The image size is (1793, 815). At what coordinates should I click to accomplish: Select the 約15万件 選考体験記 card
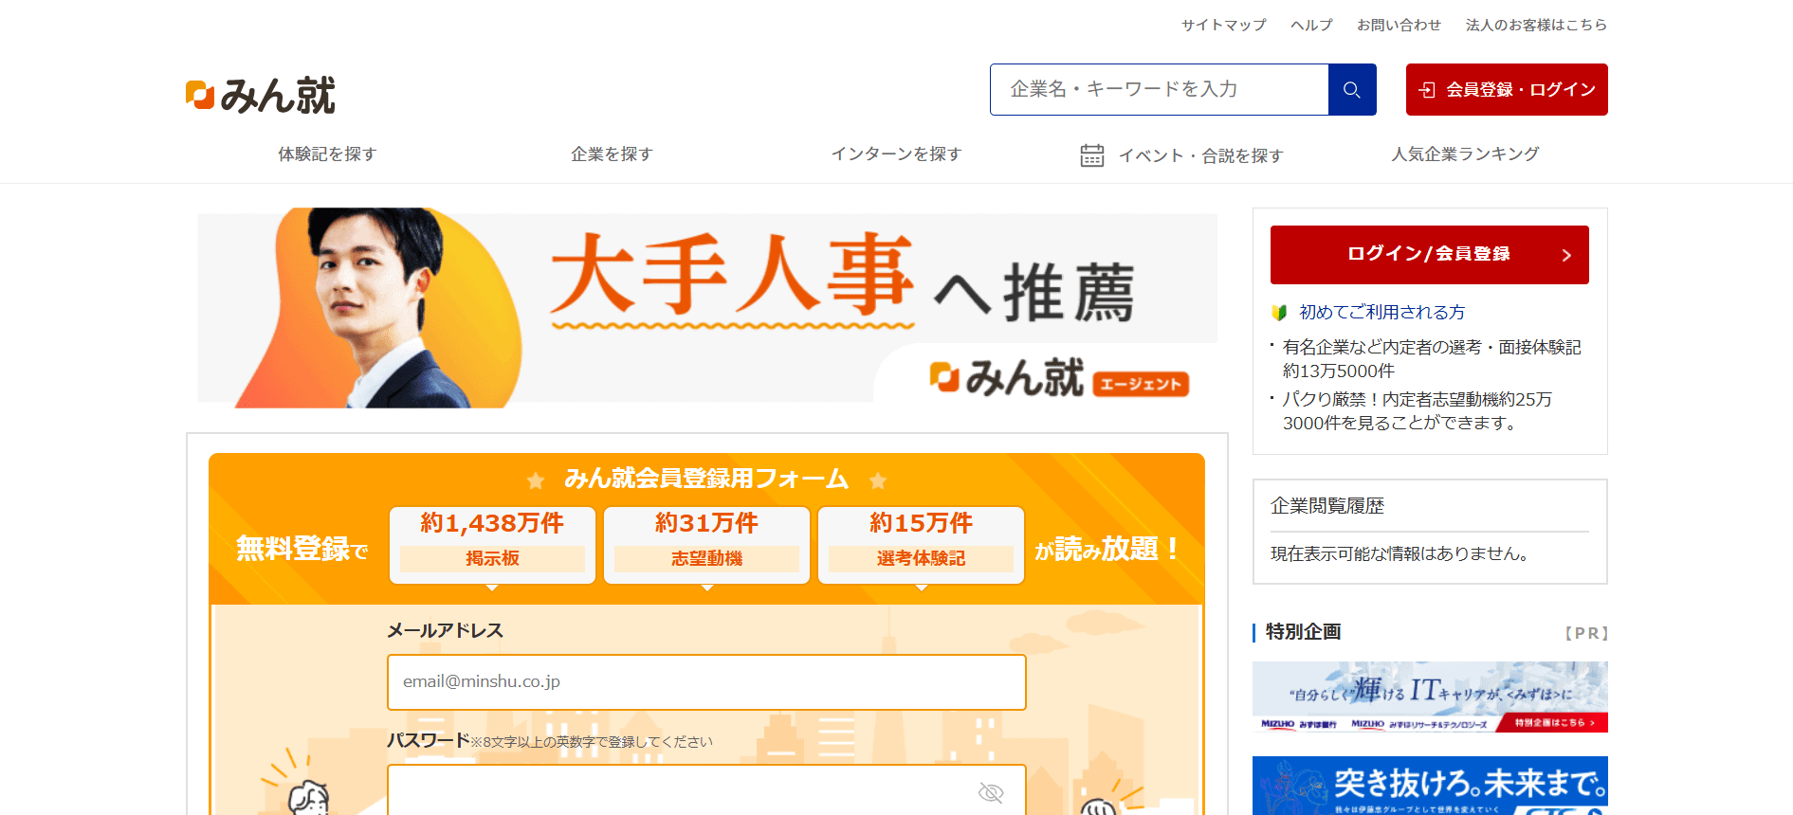921,545
